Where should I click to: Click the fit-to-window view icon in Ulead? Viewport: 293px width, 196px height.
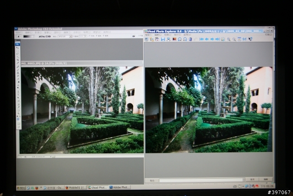point(239,39)
